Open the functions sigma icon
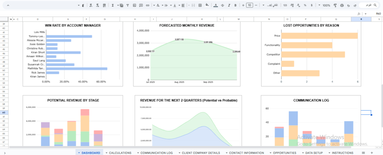 113,5
